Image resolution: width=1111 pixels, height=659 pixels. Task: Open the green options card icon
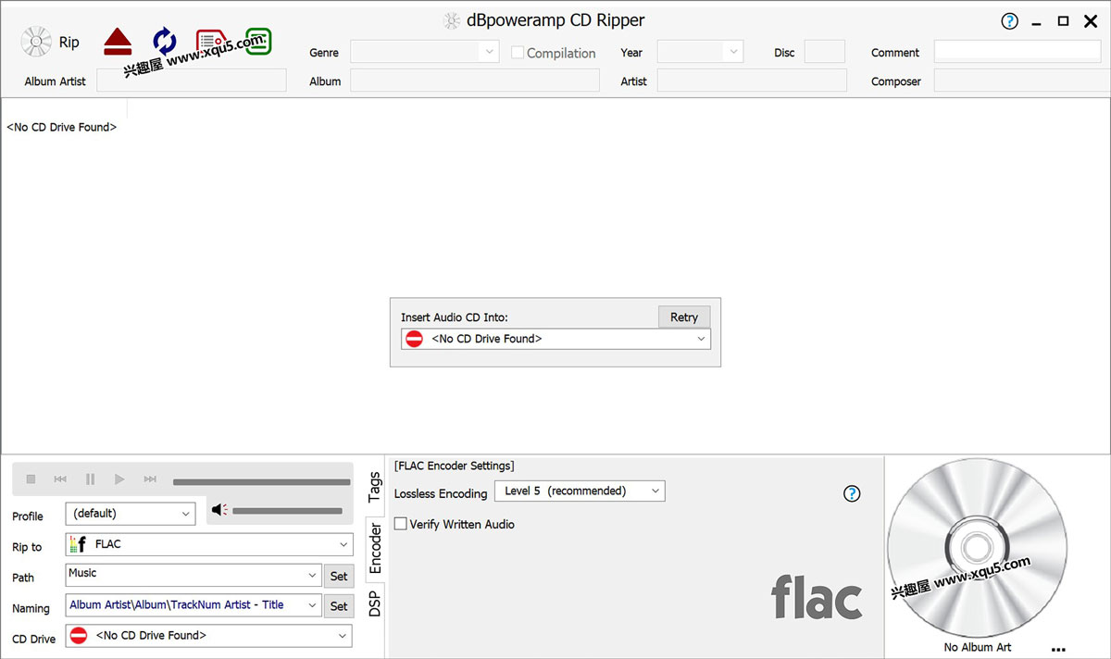coord(258,41)
